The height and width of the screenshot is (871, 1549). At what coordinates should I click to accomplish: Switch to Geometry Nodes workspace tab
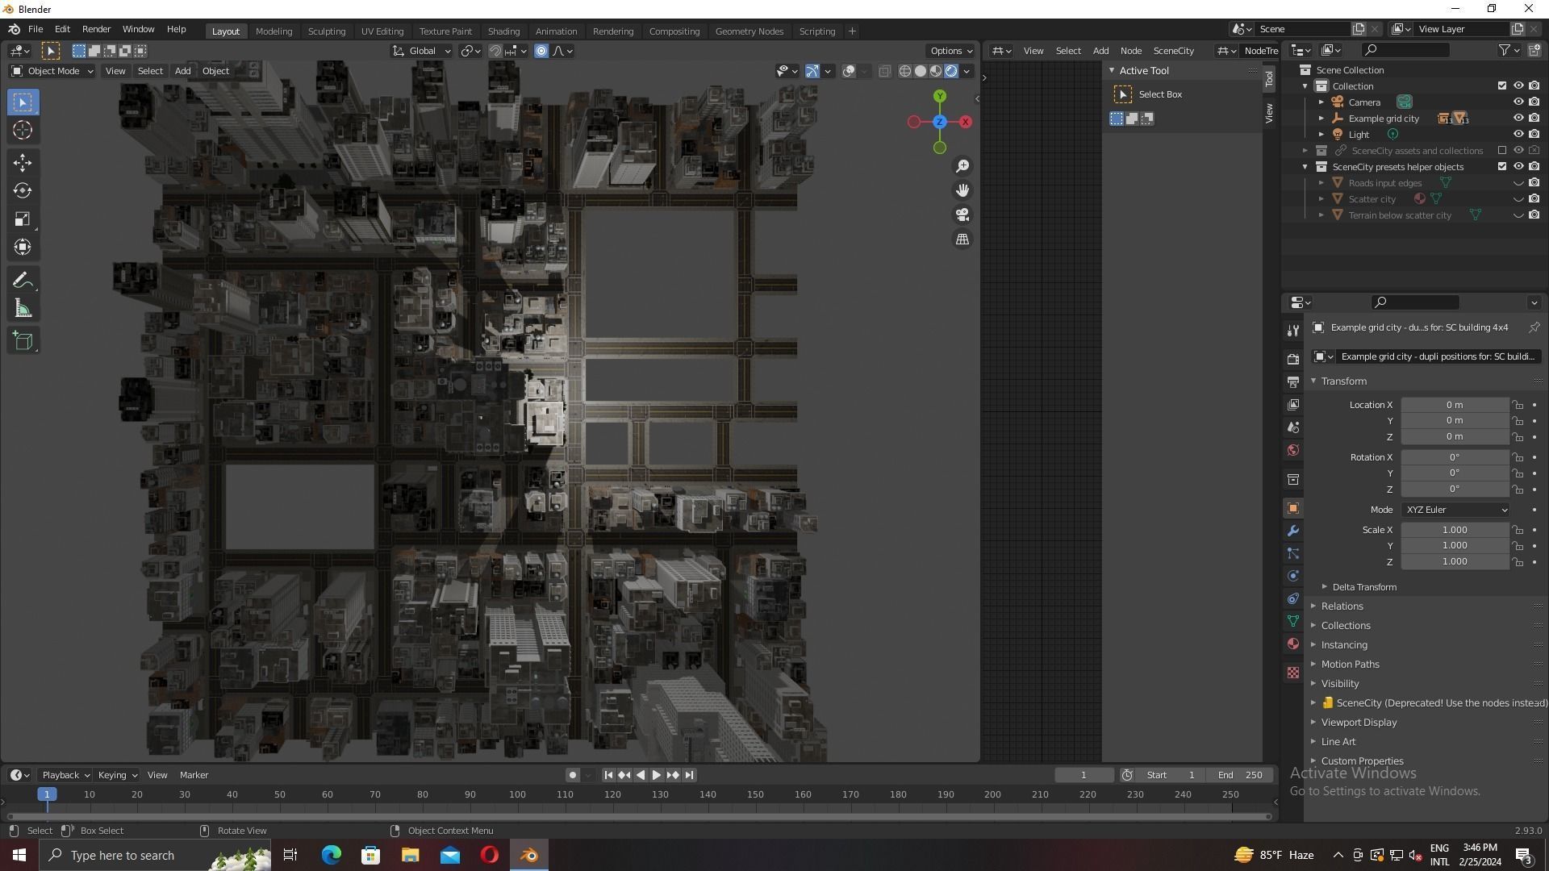coord(749,31)
